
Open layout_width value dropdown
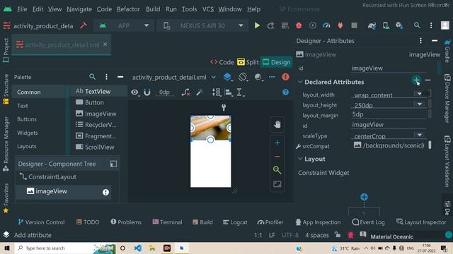pos(420,94)
